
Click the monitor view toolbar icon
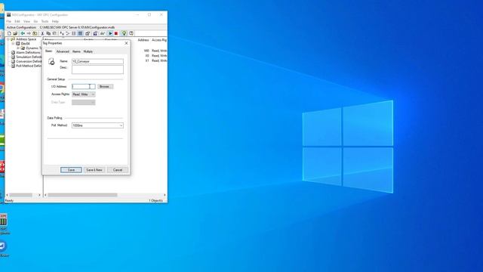point(103,33)
